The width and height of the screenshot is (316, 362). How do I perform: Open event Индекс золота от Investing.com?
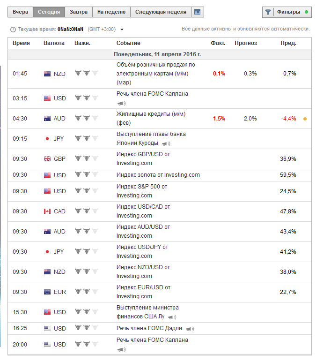158,175
